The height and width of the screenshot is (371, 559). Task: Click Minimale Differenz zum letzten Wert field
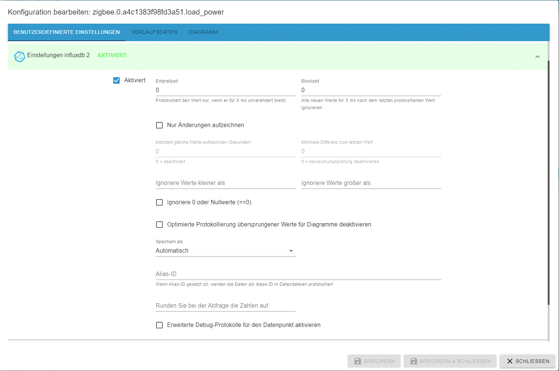[x=371, y=151]
